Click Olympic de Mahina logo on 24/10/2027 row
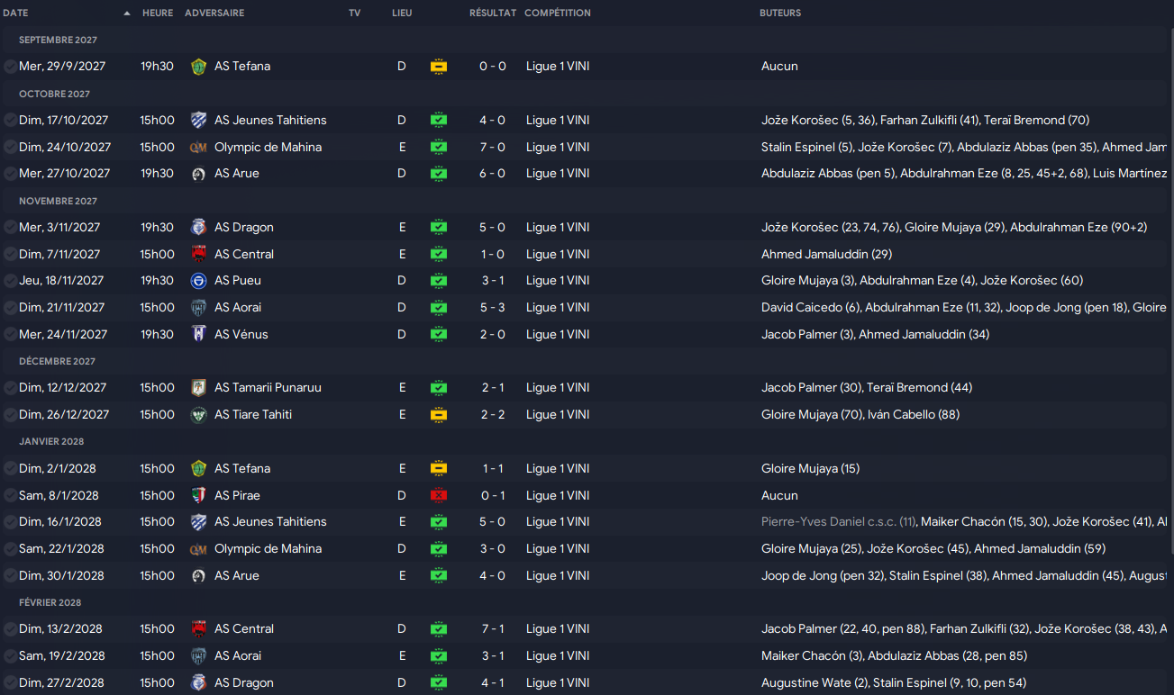The width and height of the screenshot is (1174, 695). click(x=199, y=147)
